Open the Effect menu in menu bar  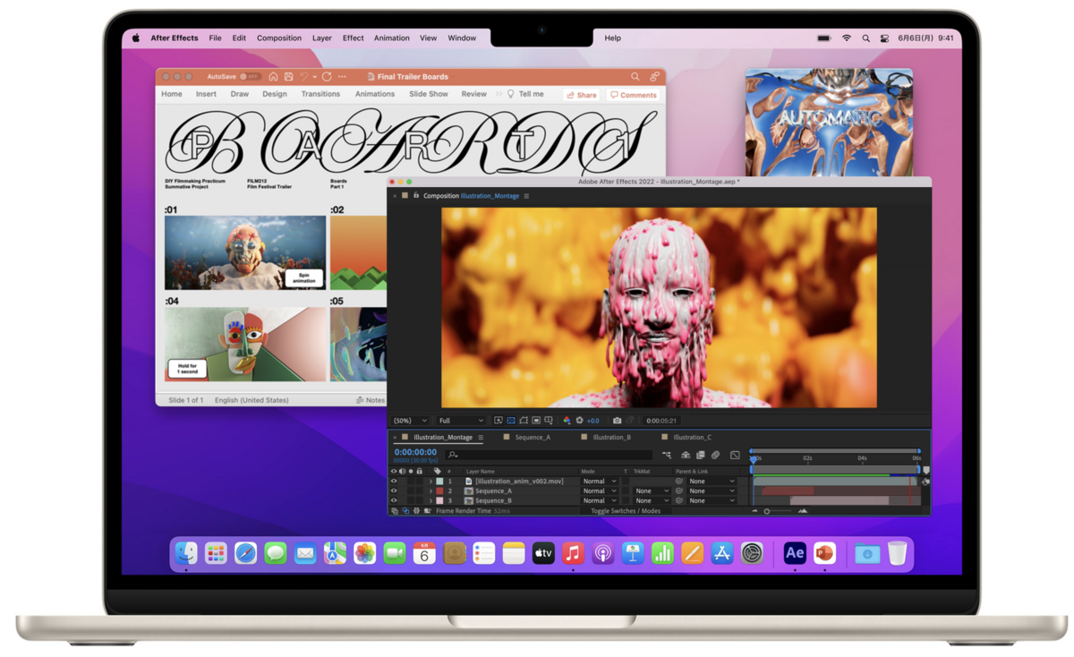pyautogui.click(x=354, y=38)
